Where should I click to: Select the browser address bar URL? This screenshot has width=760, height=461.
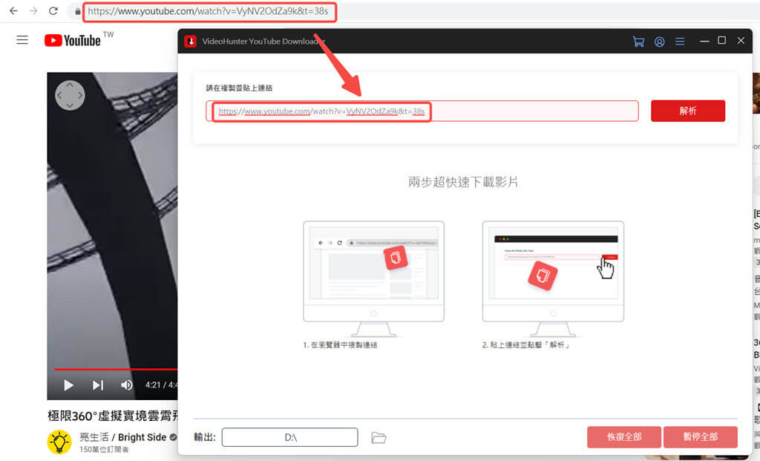point(208,11)
